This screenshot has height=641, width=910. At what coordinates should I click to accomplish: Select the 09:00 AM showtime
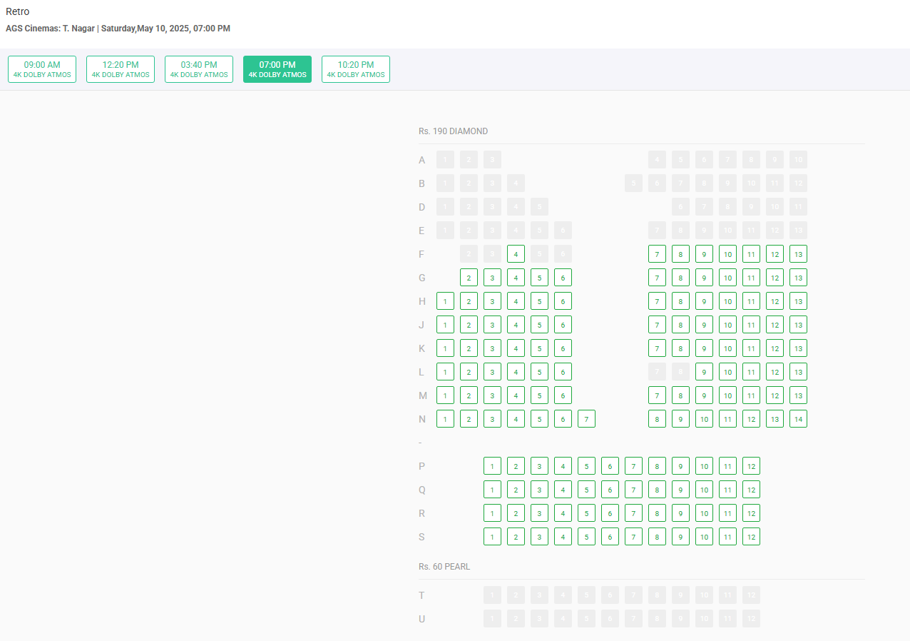click(42, 69)
